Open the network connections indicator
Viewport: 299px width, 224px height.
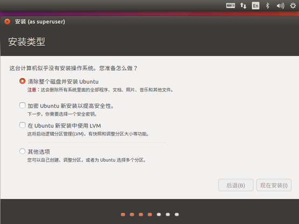tap(243, 6)
